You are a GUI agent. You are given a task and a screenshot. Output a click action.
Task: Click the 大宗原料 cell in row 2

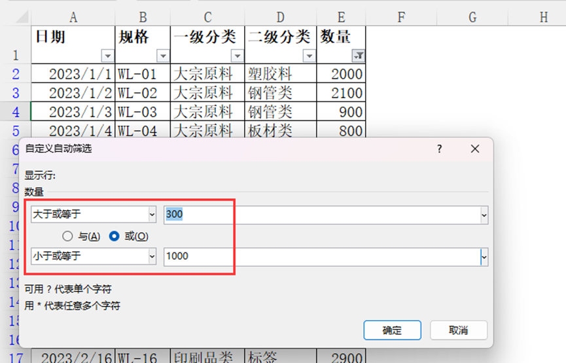tap(207, 74)
